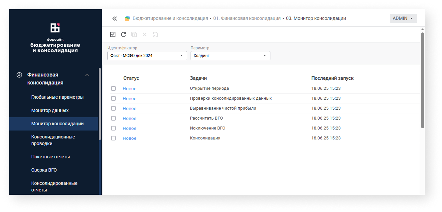Open Консолидированные отчеты in sidebar
The width and height of the screenshot is (442, 212).
point(54,186)
